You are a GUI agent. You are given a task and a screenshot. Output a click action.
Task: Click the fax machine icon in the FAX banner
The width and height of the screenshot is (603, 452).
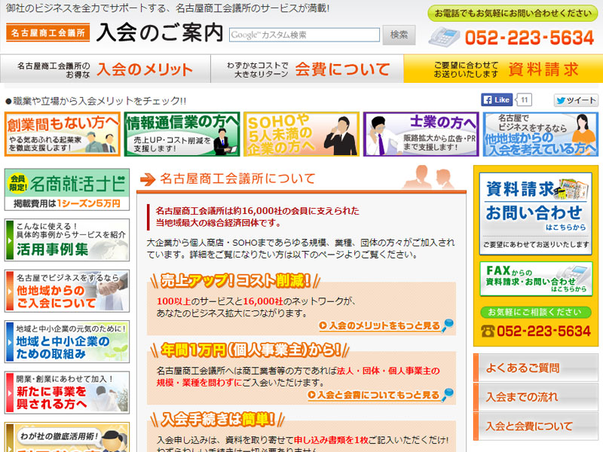[573, 274]
